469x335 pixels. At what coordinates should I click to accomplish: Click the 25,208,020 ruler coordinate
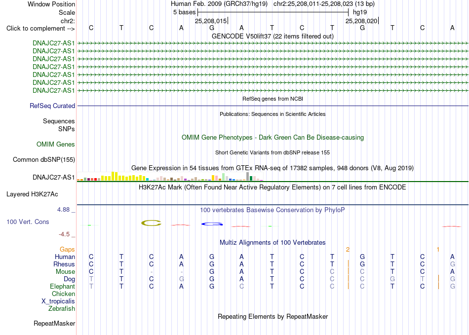click(361, 21)
